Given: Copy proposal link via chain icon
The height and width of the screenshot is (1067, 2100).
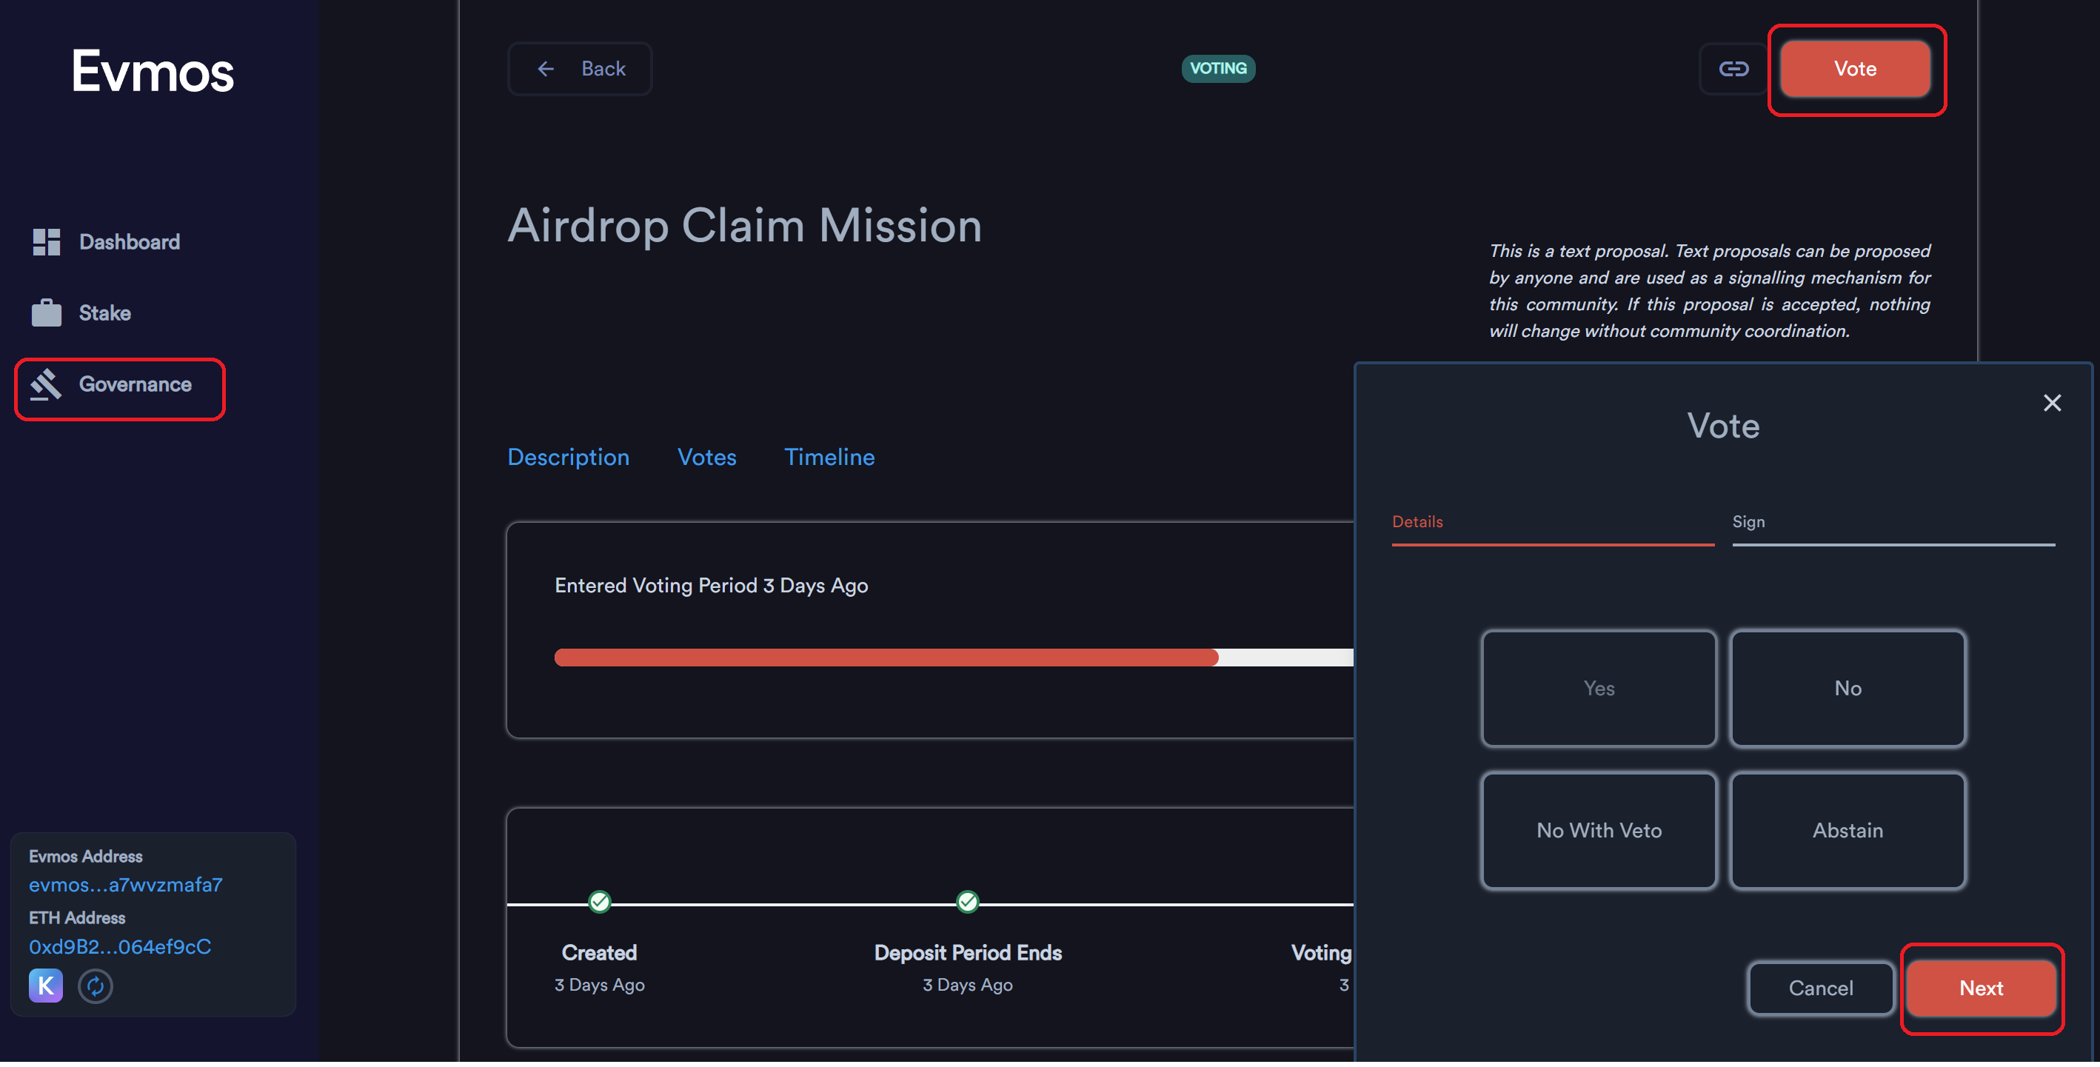Looking at the screenshot, I should (x=1733, y=70).
